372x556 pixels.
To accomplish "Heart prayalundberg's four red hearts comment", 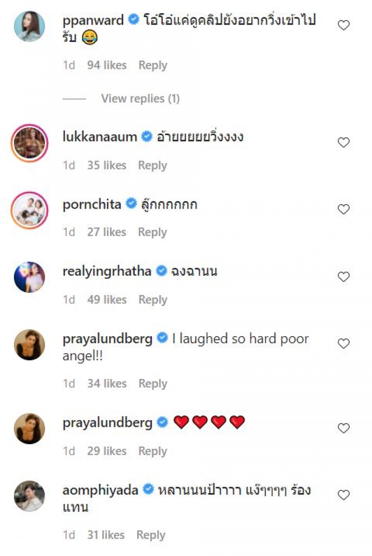I will coord(343,428).
